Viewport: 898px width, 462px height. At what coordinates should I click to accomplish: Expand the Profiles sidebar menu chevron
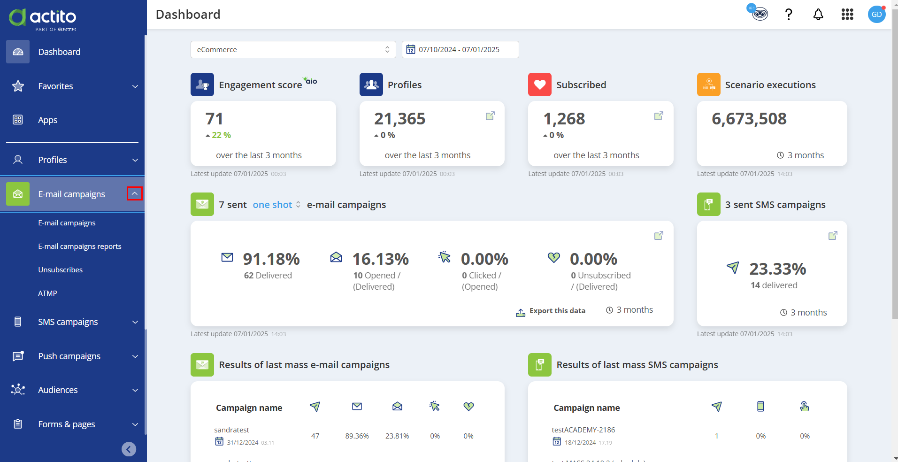click(x=135, y=160)
